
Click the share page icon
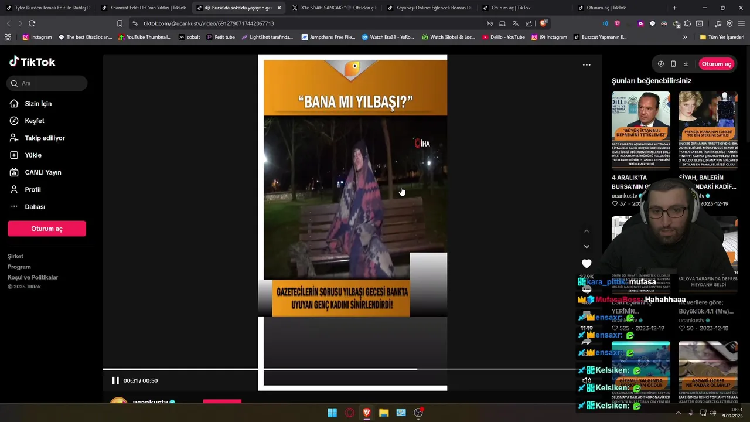(x=529, y=23)
